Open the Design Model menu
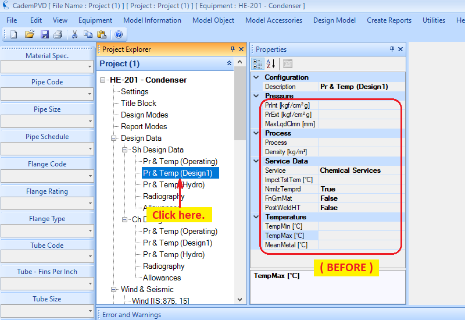This screenshot has width=465, height=320. pos(334,20)
